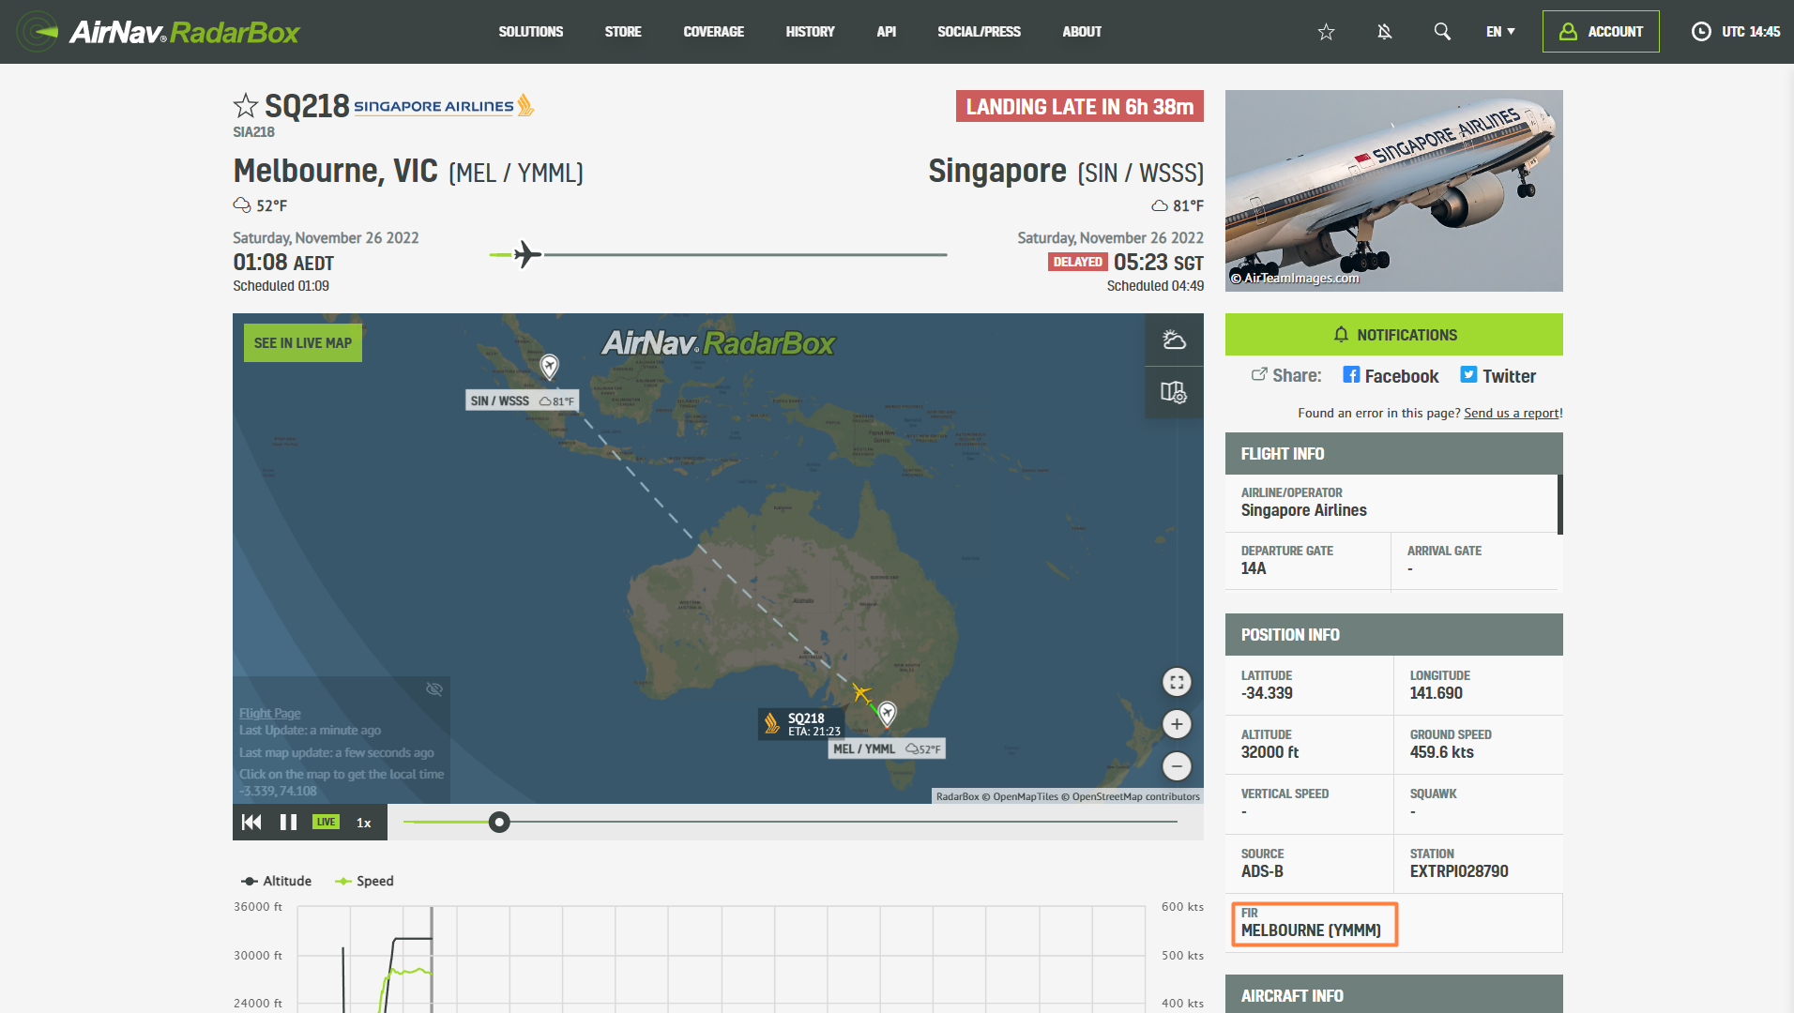Open the search magnifier icon
Image resolution: width=1794 pixels, height=1013 pixels.
coord(1442,32)
